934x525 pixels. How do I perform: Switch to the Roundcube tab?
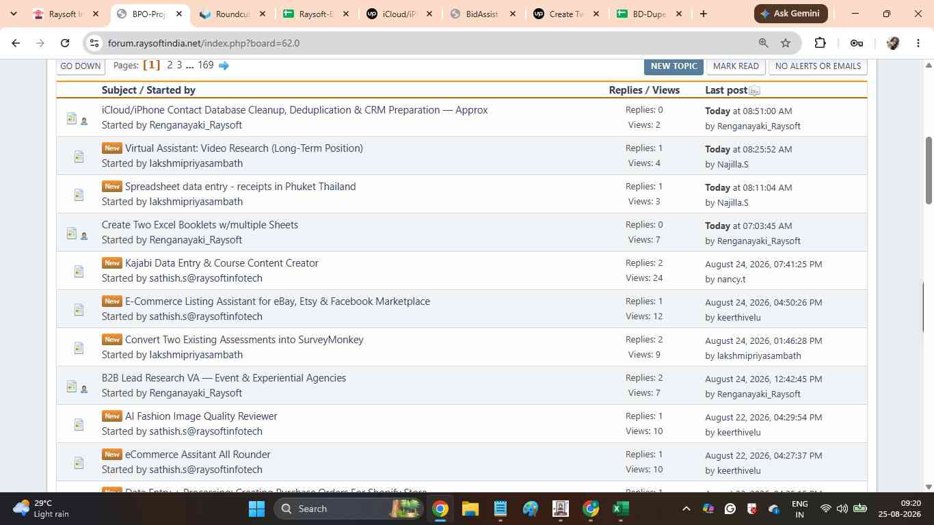point(232,14)
